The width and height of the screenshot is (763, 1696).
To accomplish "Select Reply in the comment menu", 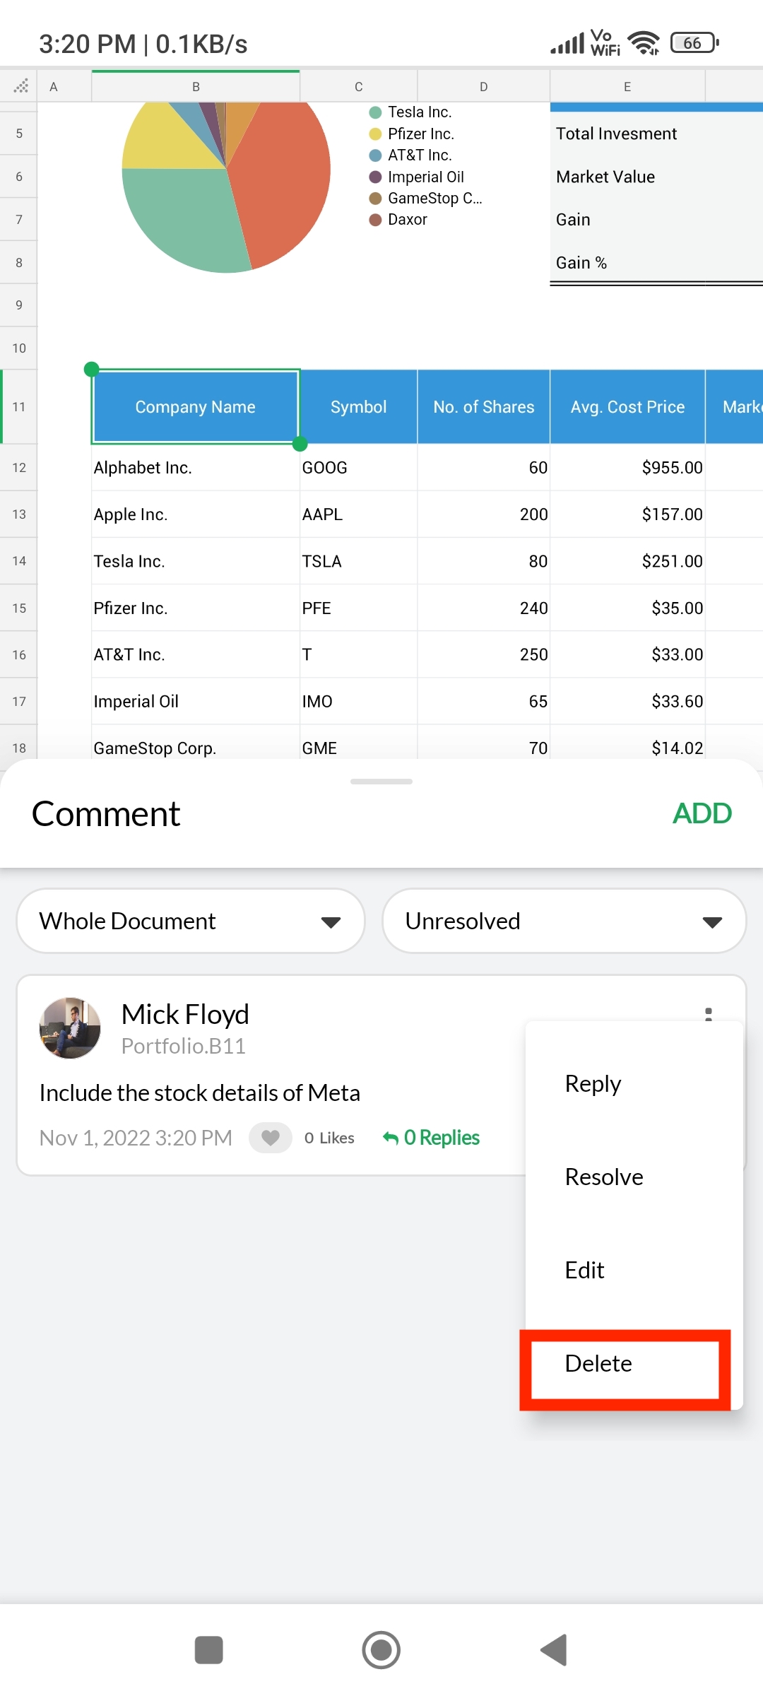I will coord(593,1084).
